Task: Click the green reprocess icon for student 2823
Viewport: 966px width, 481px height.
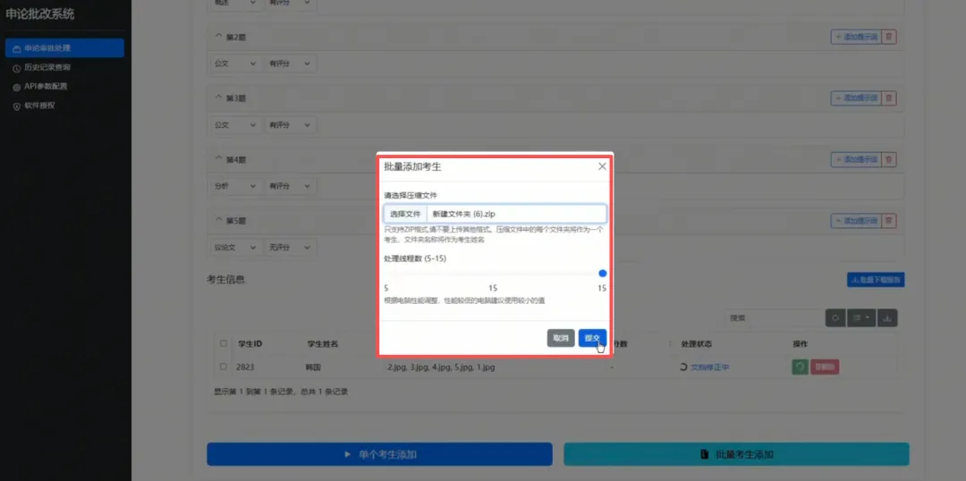Action: click(800, 367)
